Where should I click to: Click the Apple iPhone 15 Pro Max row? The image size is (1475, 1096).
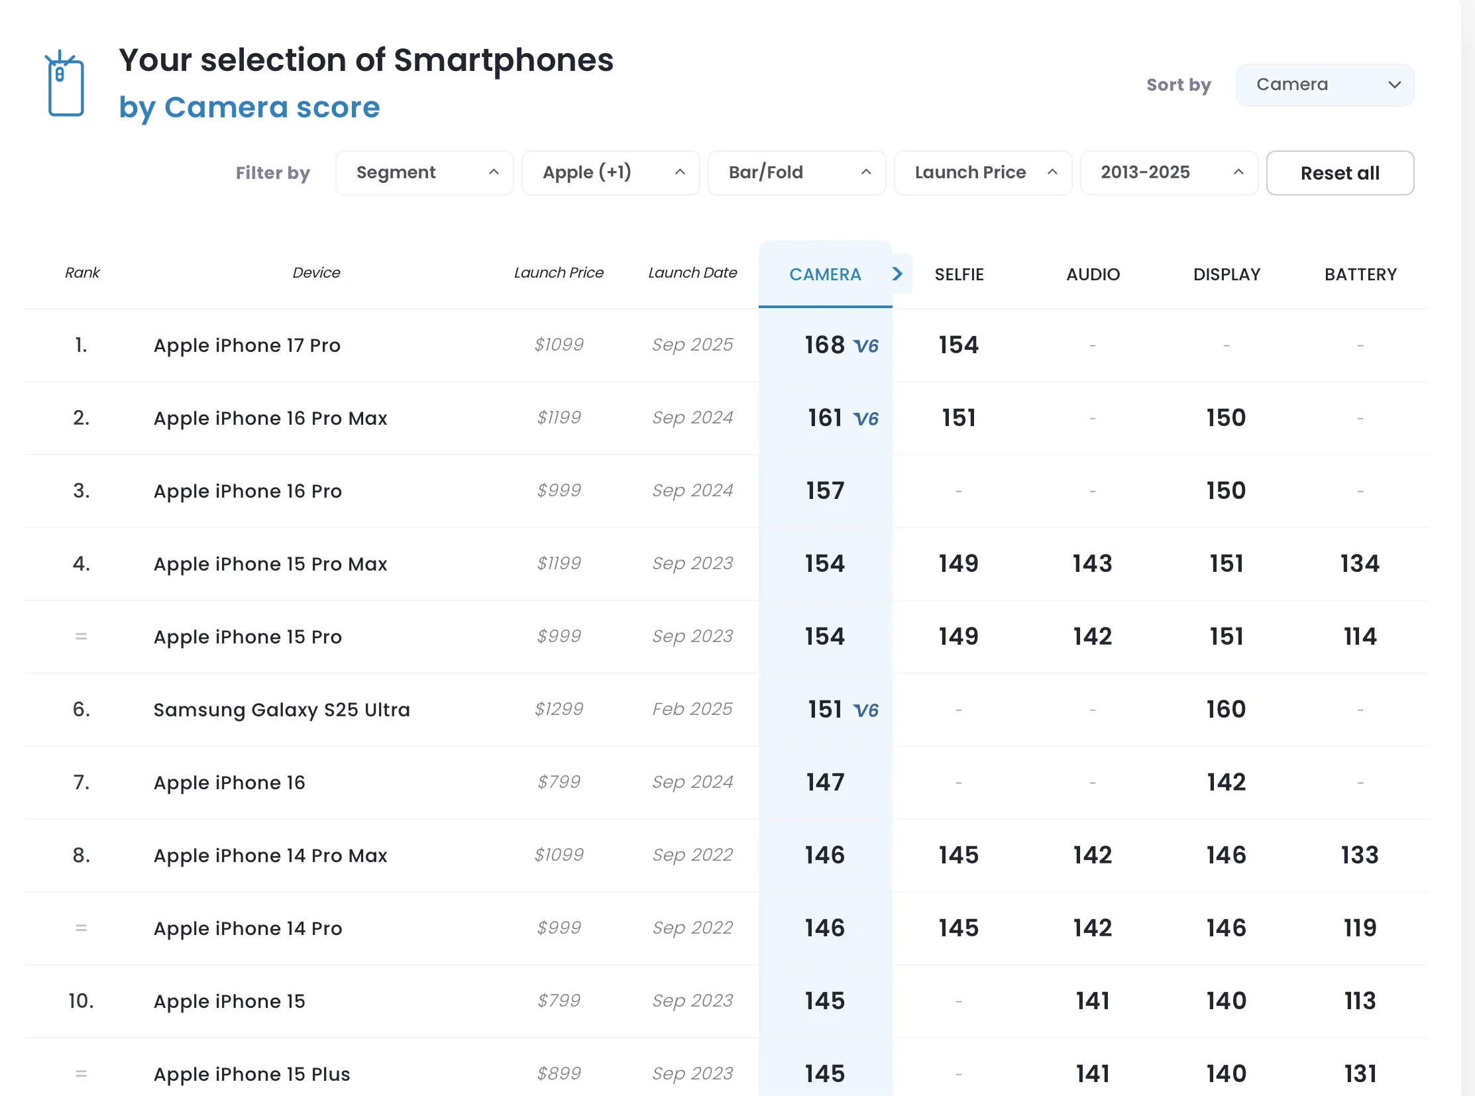(x=270, y=564)
